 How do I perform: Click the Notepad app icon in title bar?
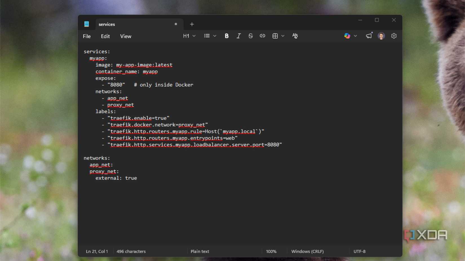87,24
